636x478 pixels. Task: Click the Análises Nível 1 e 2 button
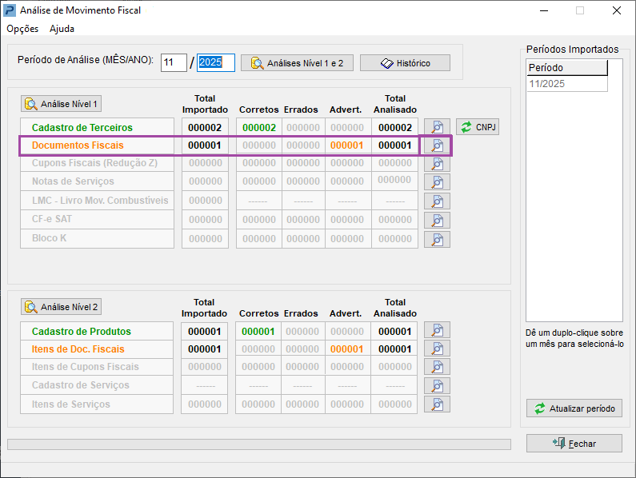[297, 63]
